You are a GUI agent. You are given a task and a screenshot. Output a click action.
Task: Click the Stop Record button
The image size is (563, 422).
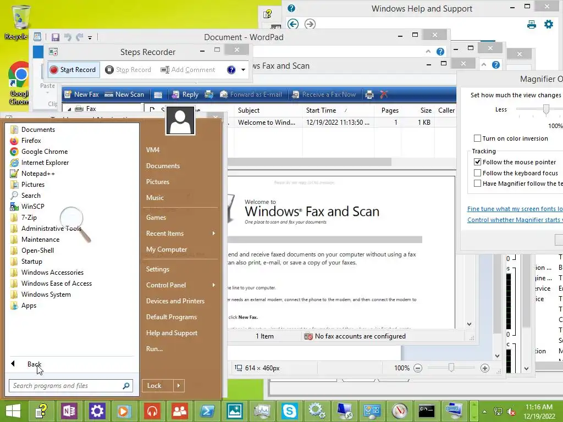click(x=128, y=70)
